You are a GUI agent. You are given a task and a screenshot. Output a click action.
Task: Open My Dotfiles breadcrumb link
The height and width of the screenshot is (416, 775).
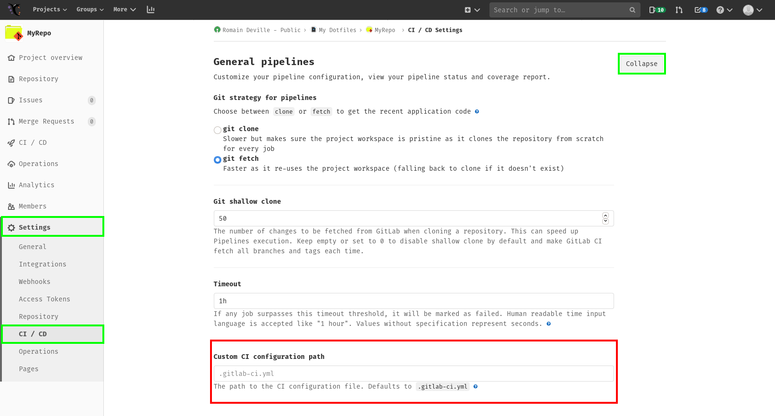[337, 30]
